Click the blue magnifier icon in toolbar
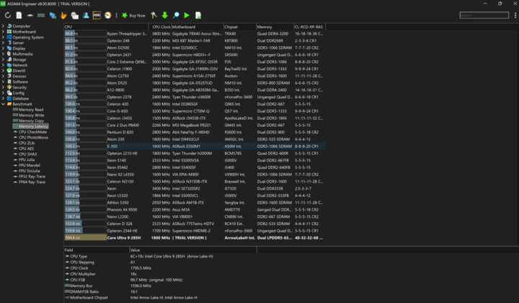The image size is (519, 303). tap(176, 15)
